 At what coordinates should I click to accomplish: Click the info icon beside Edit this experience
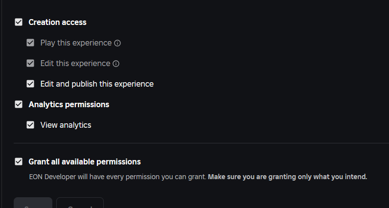[x=116, y=64]
